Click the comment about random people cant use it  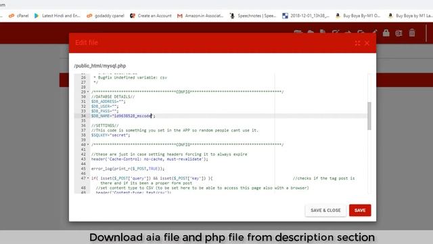point(175,130)
